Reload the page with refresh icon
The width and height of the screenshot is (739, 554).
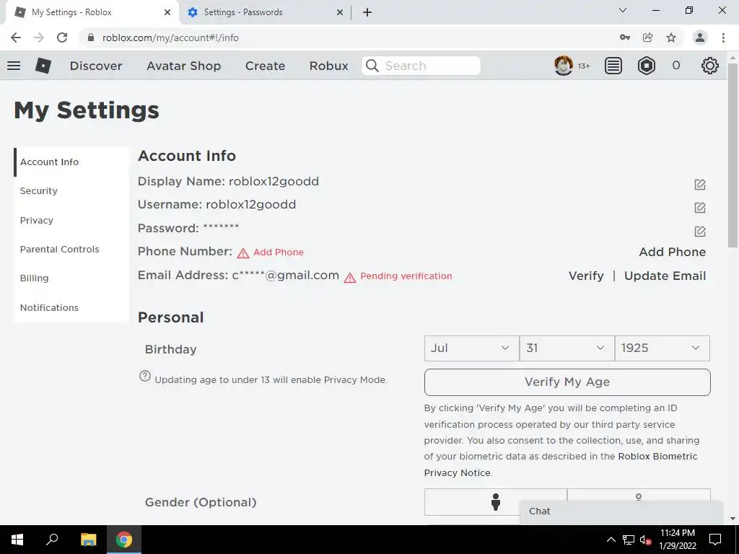click(62, 38)
